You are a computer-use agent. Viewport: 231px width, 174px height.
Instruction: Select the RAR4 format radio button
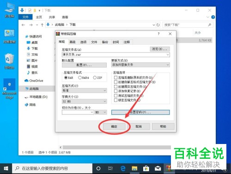80,78
